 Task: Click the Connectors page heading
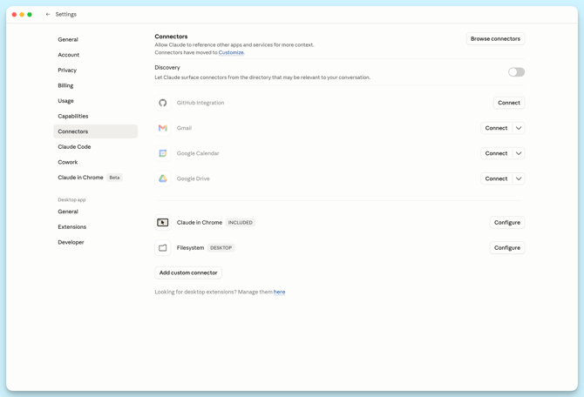(x=171, y=37)
